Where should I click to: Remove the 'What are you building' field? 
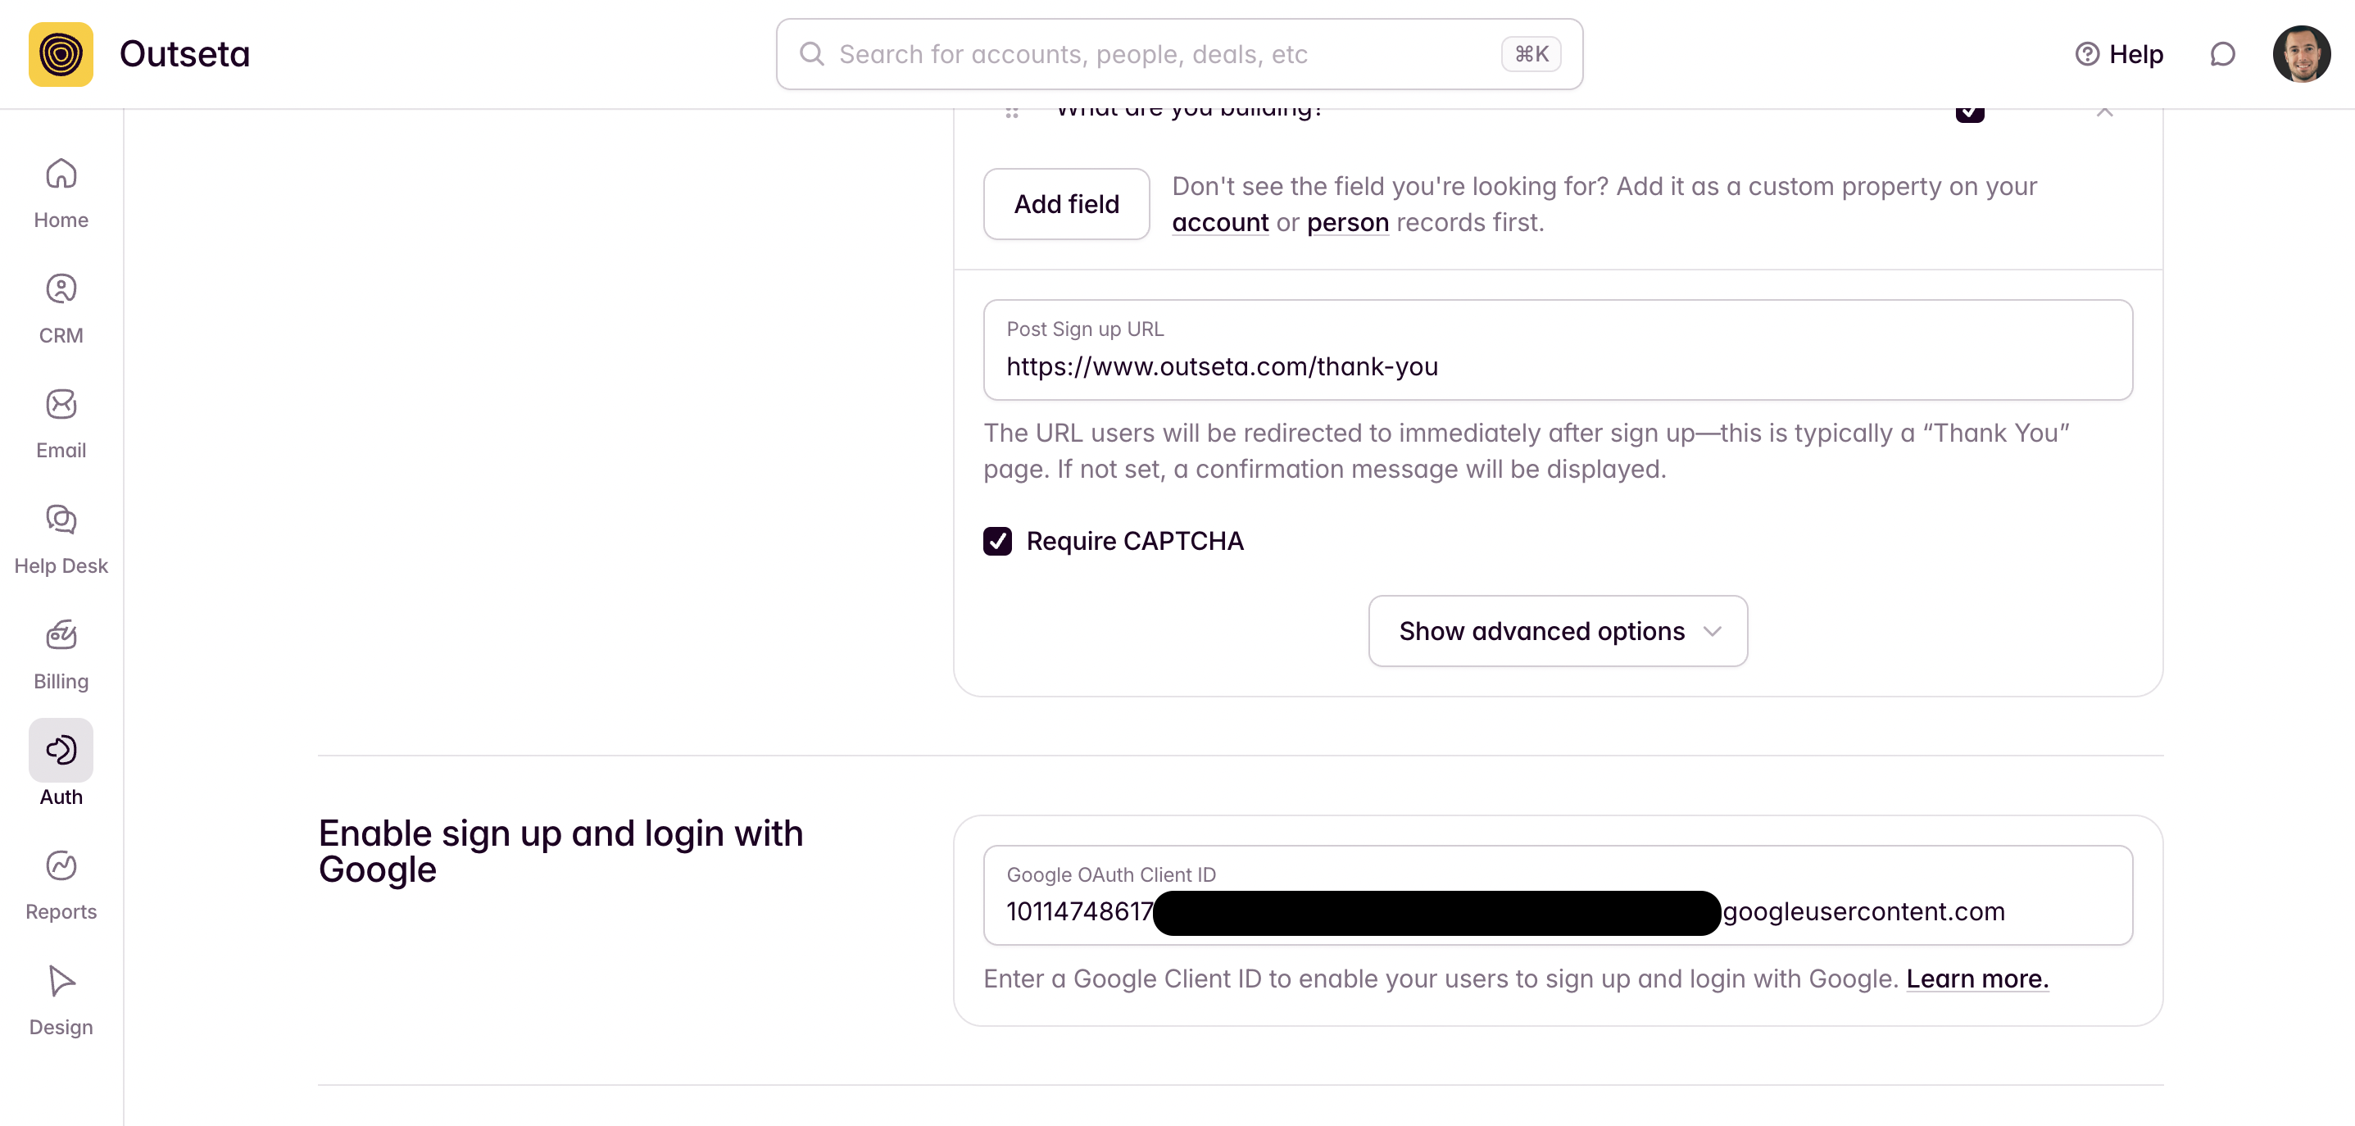point(2104,112)
